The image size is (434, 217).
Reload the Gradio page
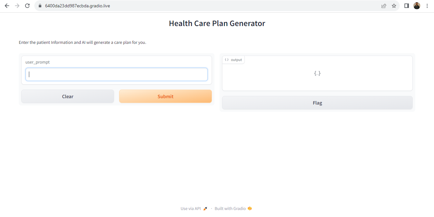27,5
